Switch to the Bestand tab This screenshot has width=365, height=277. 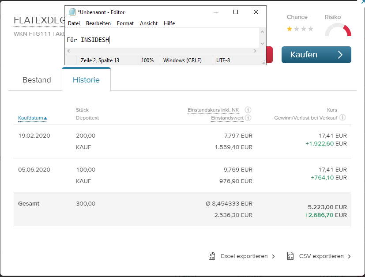tap(37, 80)
